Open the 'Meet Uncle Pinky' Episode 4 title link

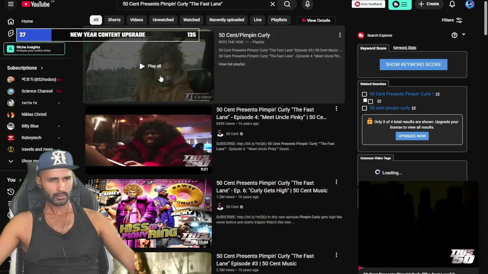(271, 113)
